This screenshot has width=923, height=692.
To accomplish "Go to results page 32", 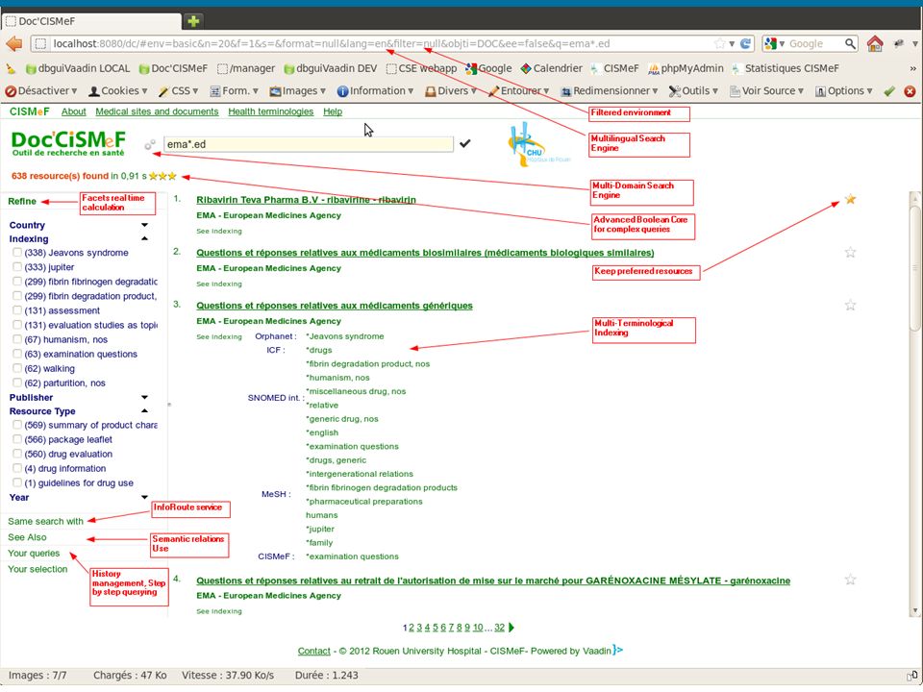I will tap(499, 628).
